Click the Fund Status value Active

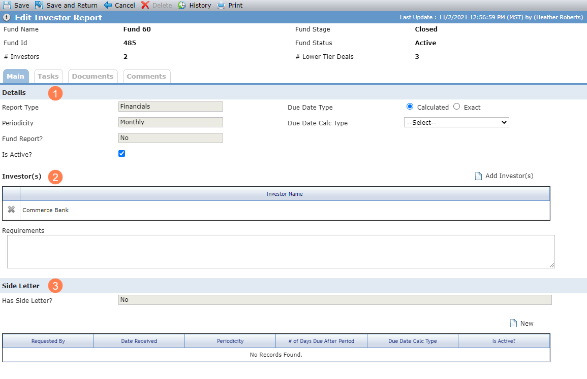pos(425,43)
